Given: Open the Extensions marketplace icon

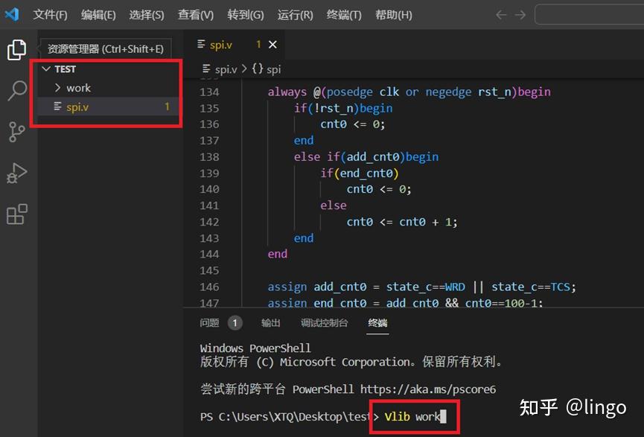Looking at the screenshot, I should point(16,214).
